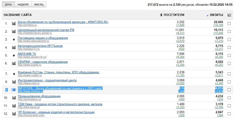This screenshot has height=120, width=235.
Task: Check the checkbox for Автогидроусилители ИП Пьянов
Action: (x=229, y=48)
